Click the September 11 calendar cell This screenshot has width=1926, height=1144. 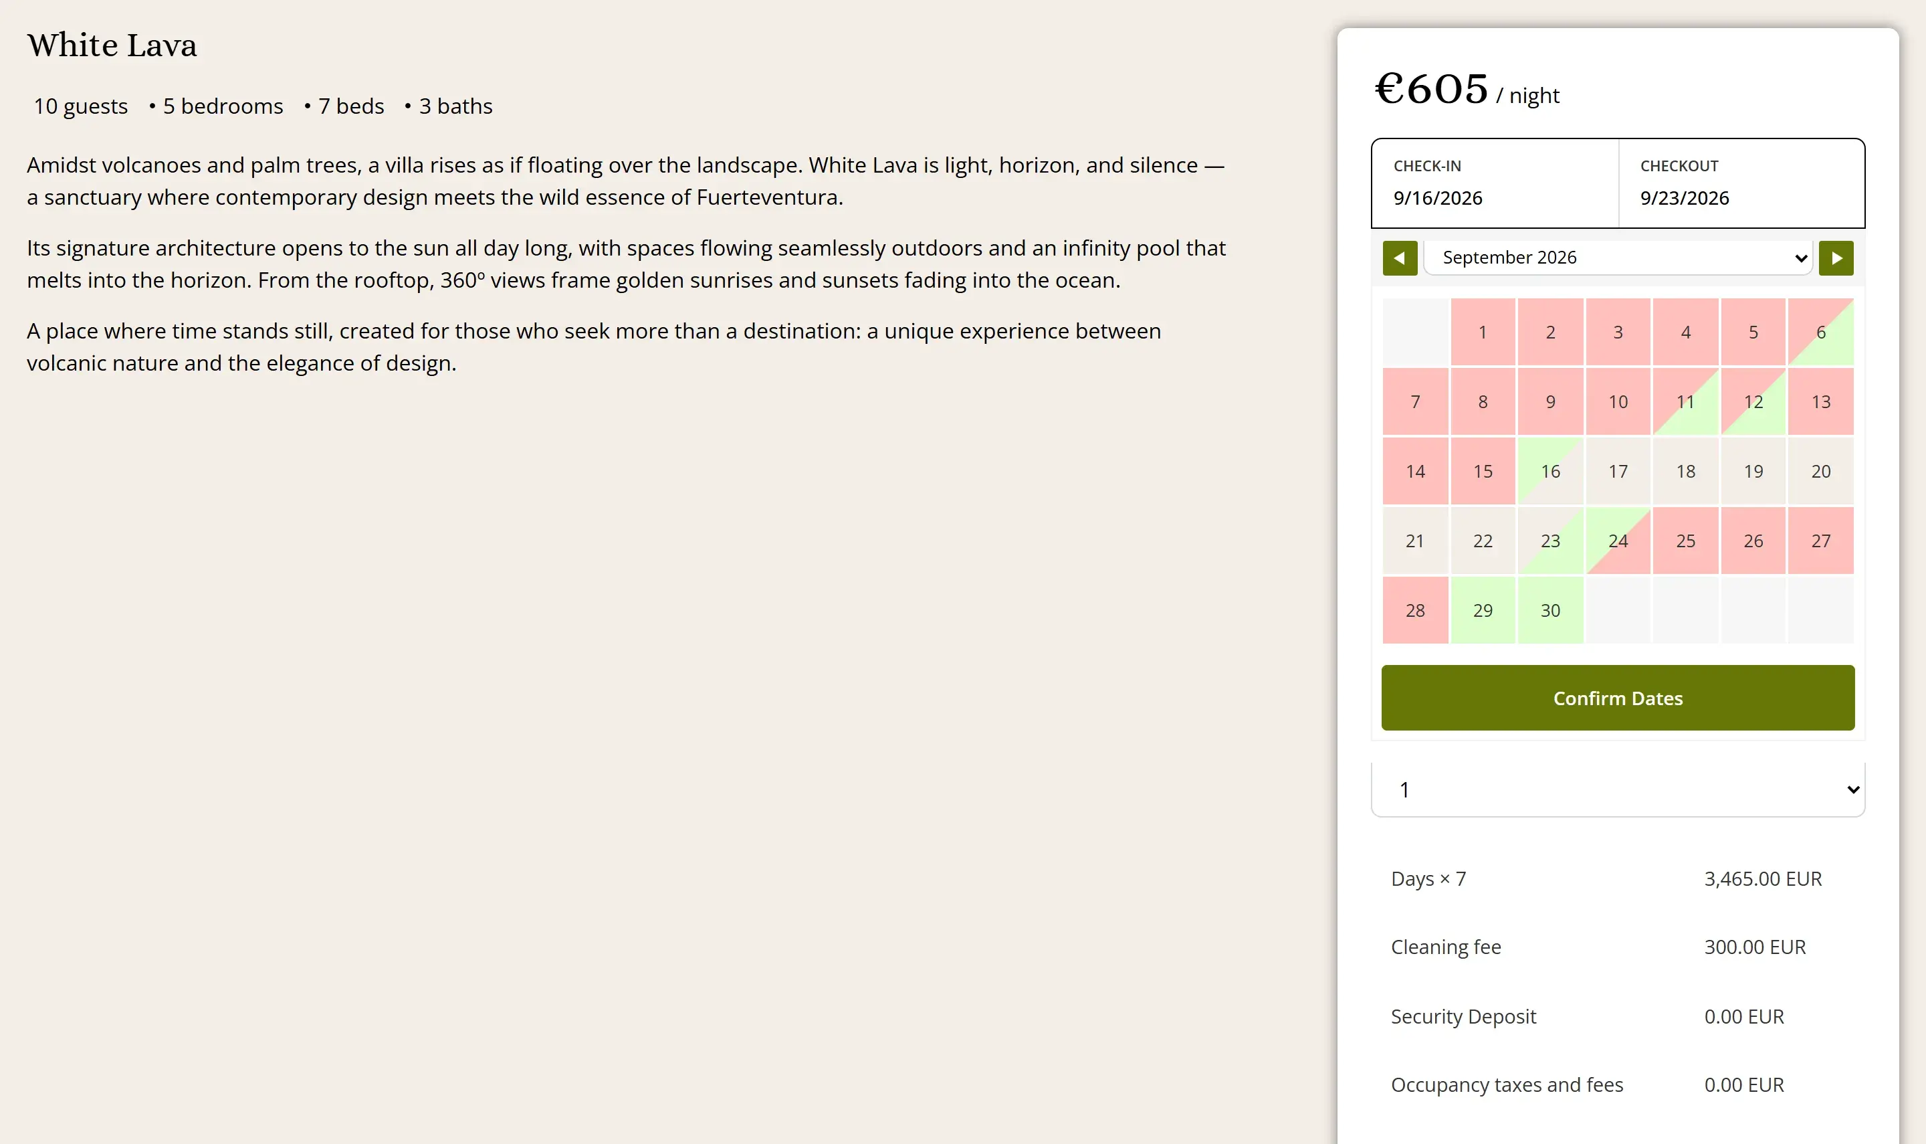pyautogui.click(x=1685, y=401)
